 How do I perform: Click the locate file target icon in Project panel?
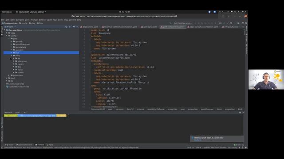pyautogui.click(x=66, y=26)
